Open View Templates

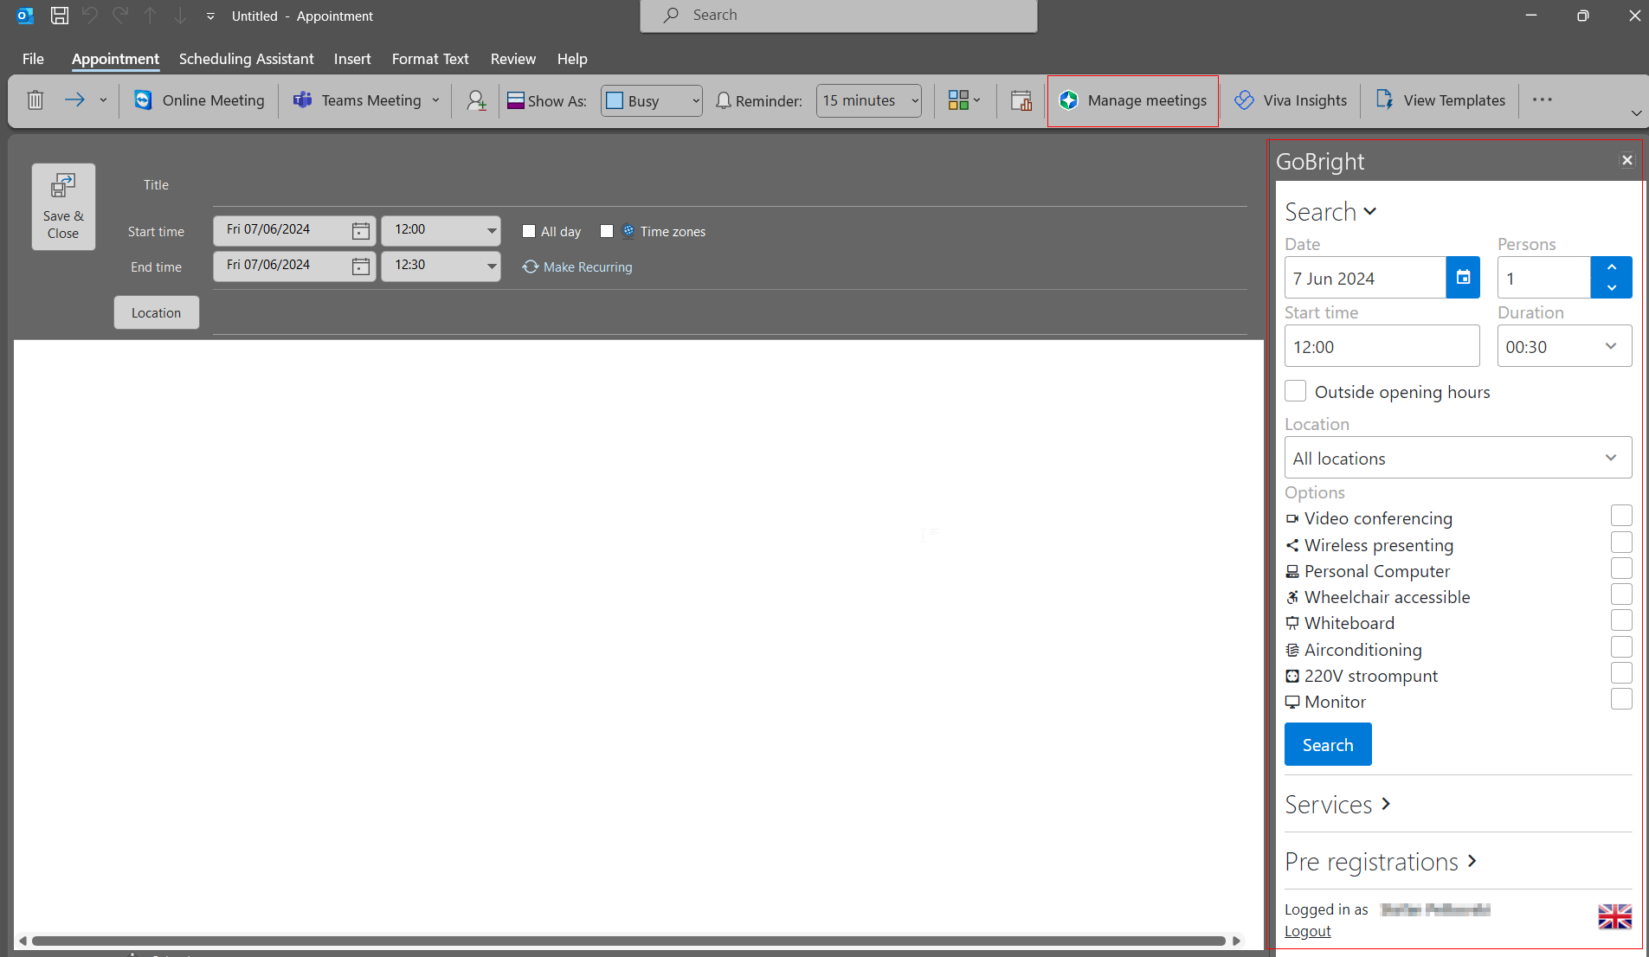click(1441, 100)
